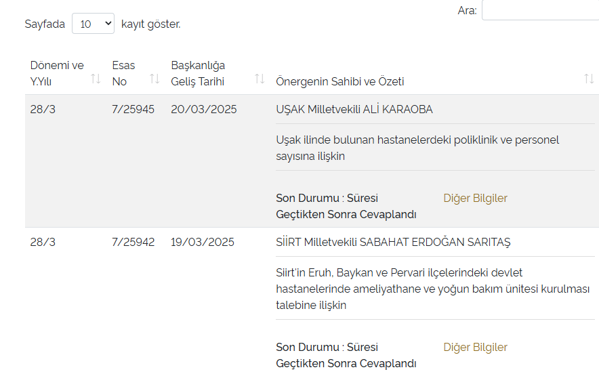Click the date 19/03/2025
The height and width of the screenshot is (374, 599).
pos(202,242)
